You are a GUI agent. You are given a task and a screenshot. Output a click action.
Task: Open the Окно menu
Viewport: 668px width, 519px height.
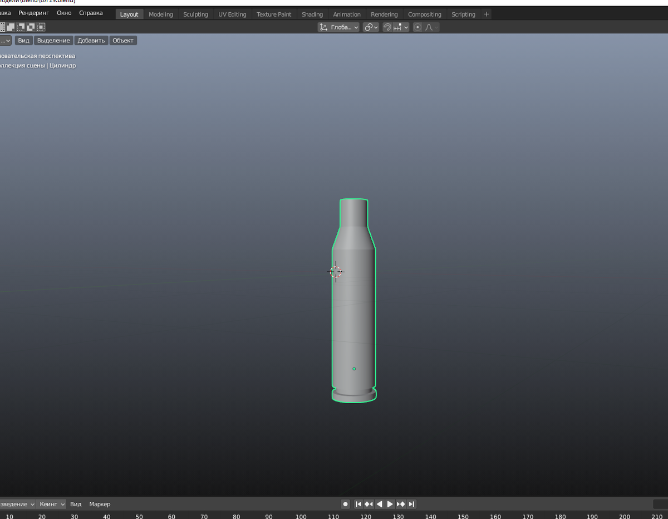[x=64, y=13]
